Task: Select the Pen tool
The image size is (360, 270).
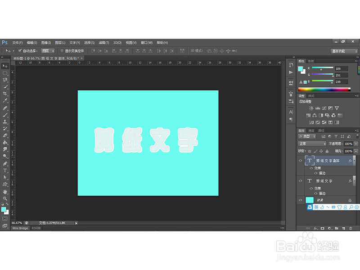Action: pyautogui.click(x=5, y=164)
